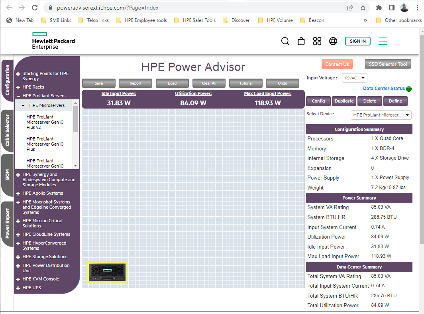This screenshot has height=314, width=424.
Task: Expand HPE Mission Critical Solutions
Action: tap(18, 221)
